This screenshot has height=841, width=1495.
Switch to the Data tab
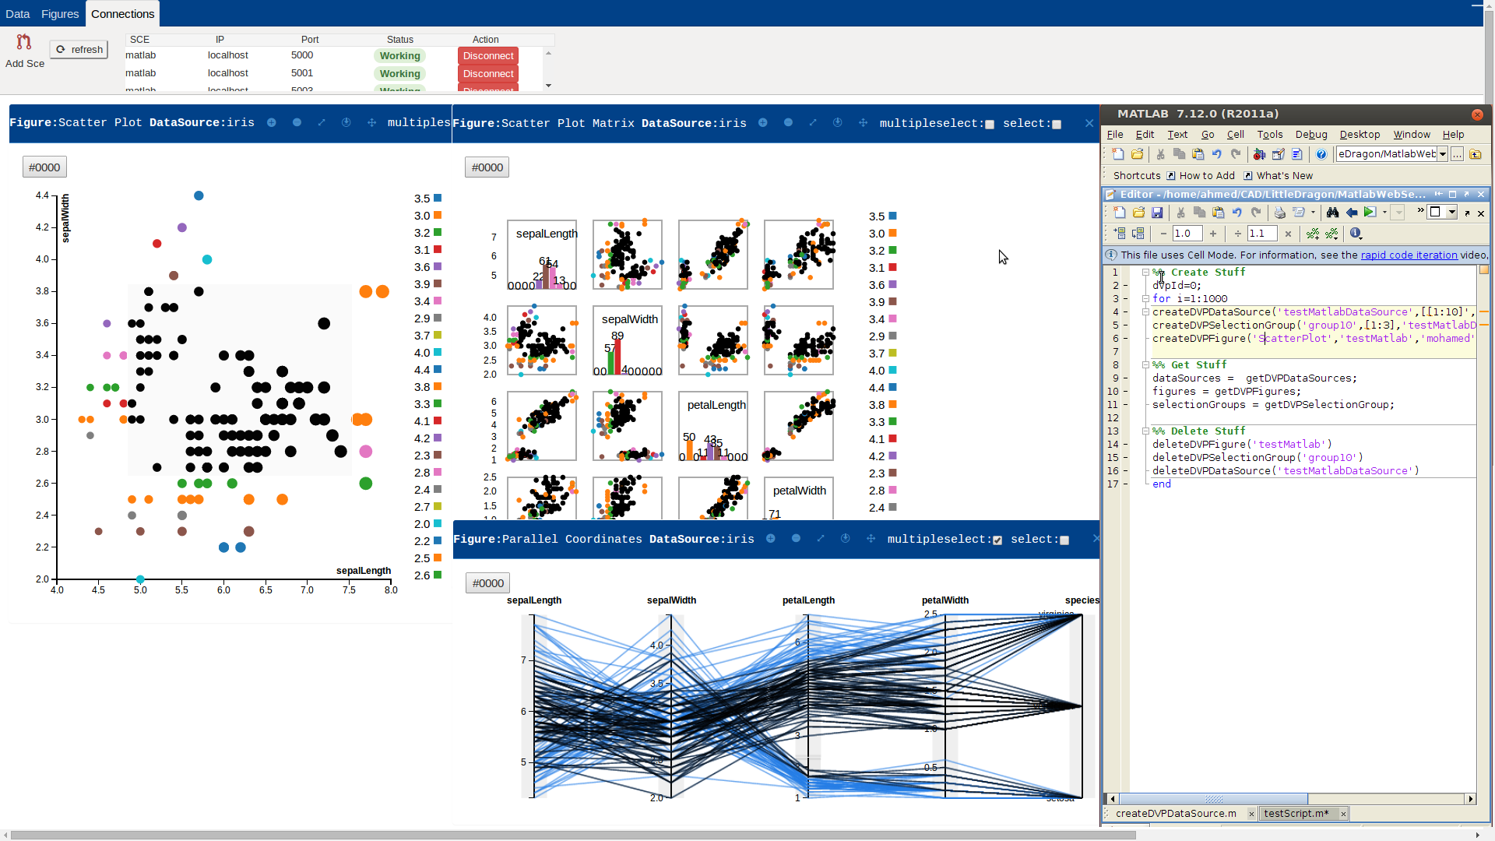click(17, 14)
